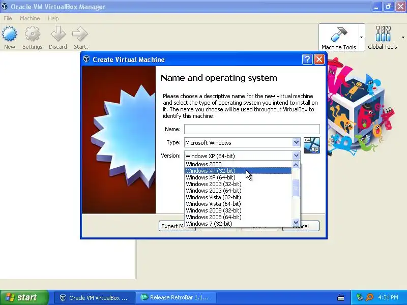Click the Cancel button in the dialog
Viewport: 407px width, 305px height.
[x=301, y=226]
